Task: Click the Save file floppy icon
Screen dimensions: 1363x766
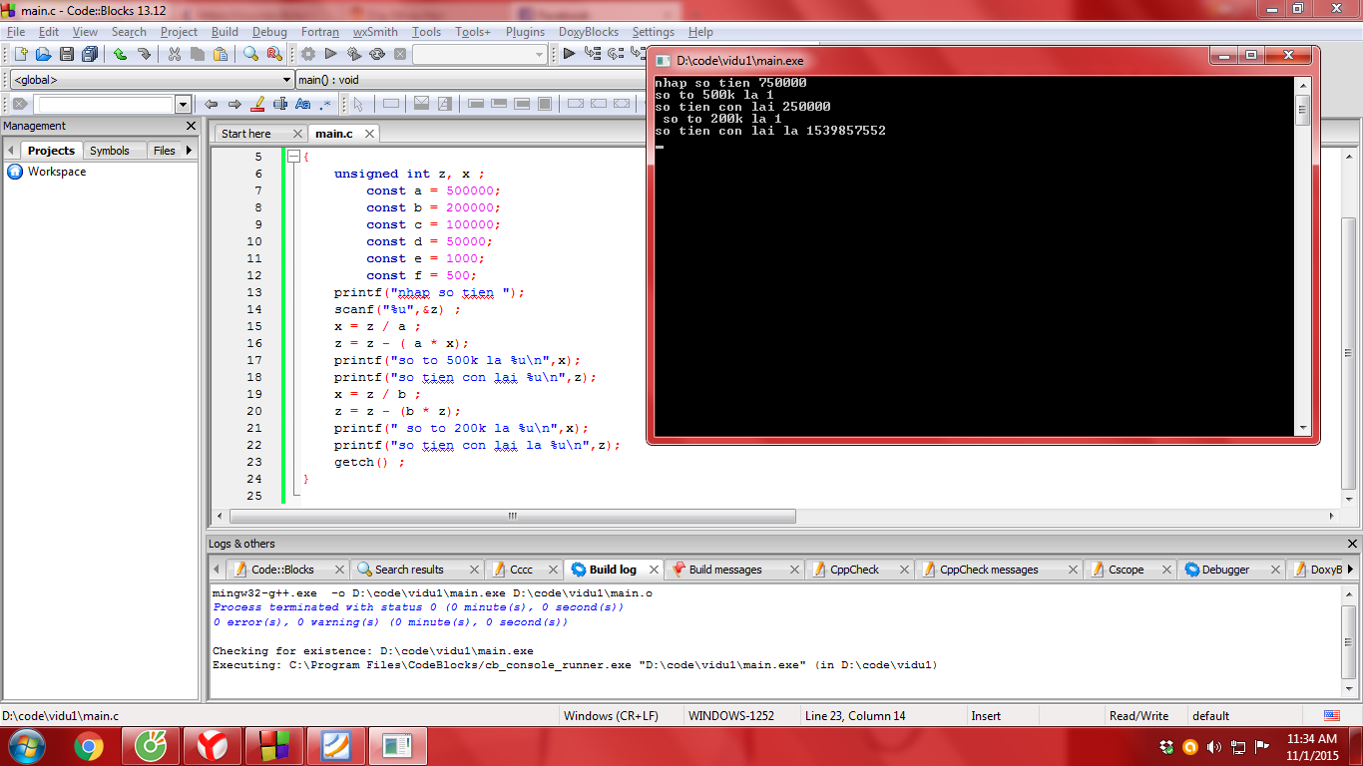Action: coord(67,54)
